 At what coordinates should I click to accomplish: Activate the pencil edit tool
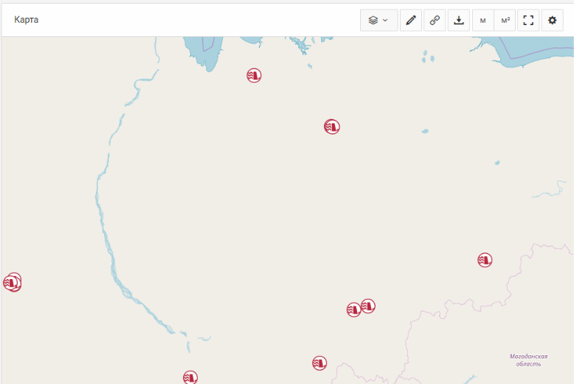coord(410,20)
